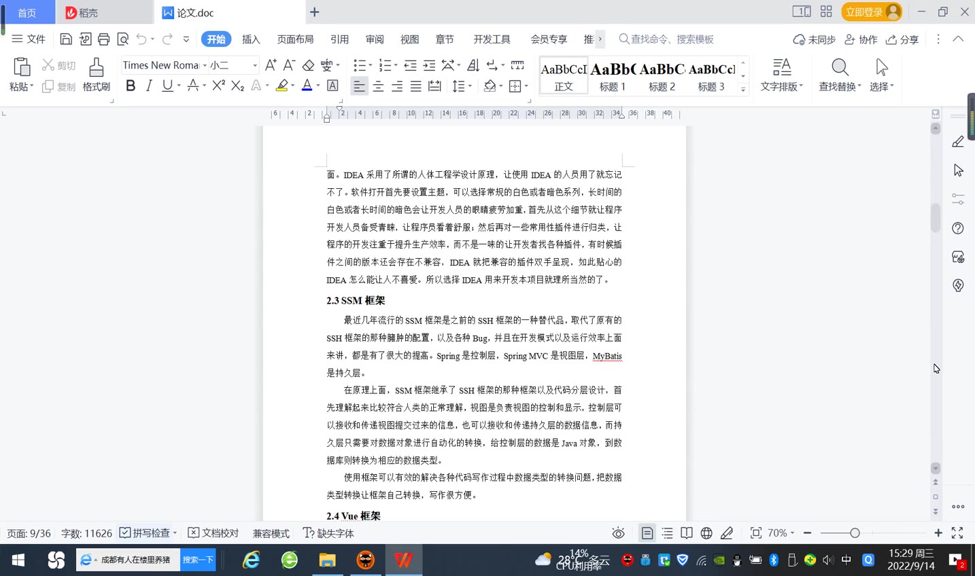Toggle Italic formatting

click(x=149, y=86)
